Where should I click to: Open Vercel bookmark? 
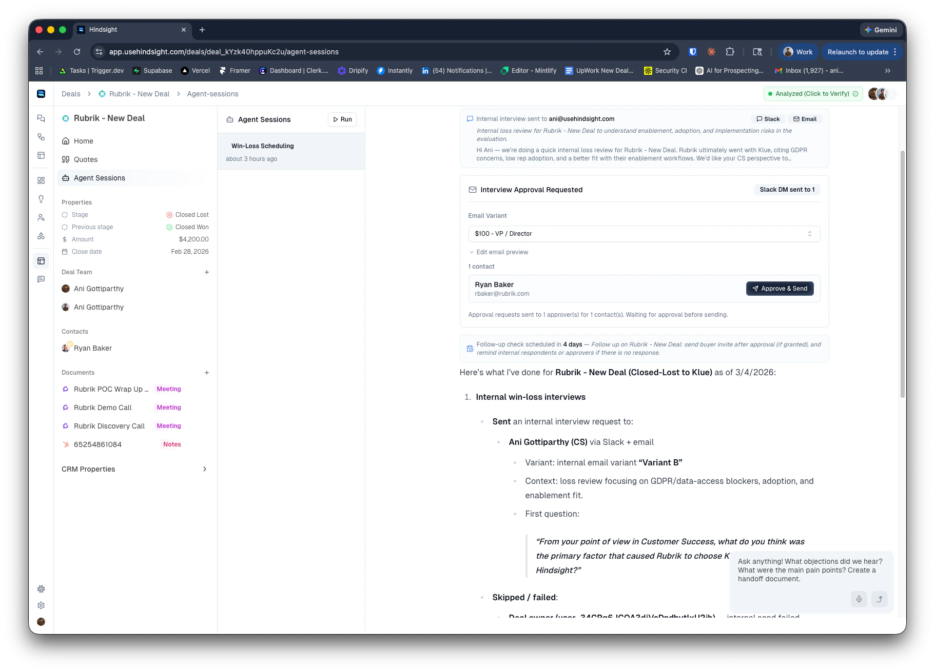[196, 71]
